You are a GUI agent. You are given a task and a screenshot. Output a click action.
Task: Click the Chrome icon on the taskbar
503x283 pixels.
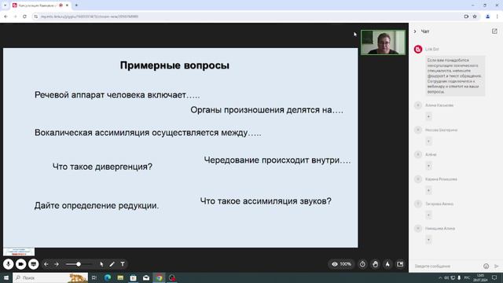[x=159, y=277]
